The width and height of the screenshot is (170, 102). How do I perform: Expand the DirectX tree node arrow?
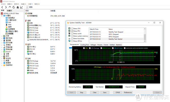click(x=2, y=52)
